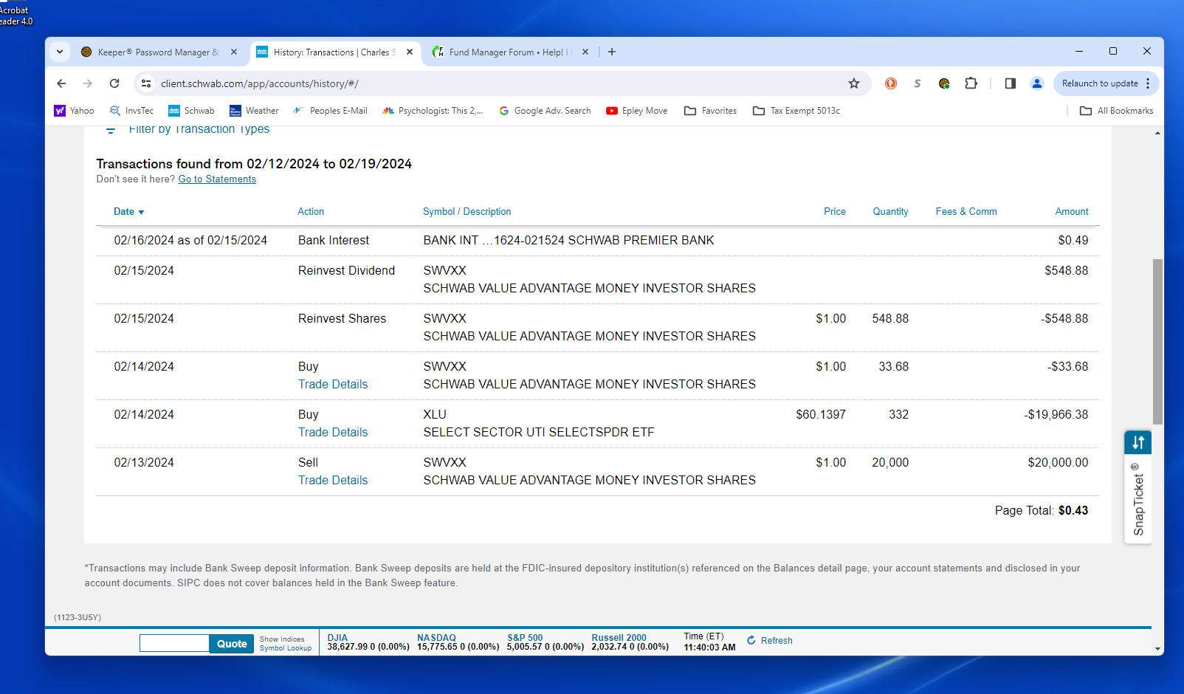Open the Keeper extension icon in toolbar
Image resolution: width=1184 pixels, height=694 pixels.
944,83
